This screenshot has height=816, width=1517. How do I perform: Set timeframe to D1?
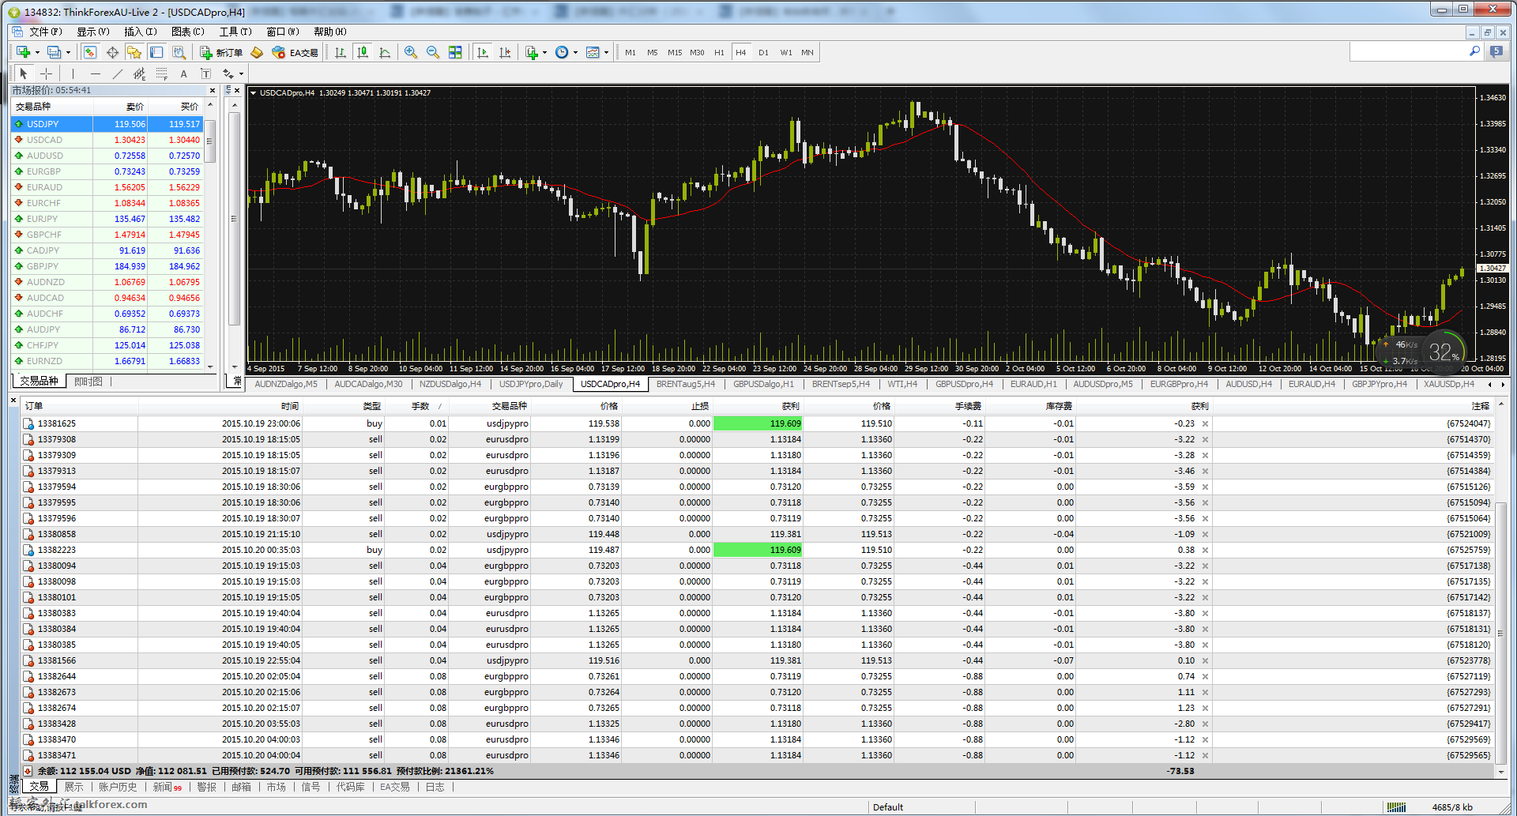[763, 52]
